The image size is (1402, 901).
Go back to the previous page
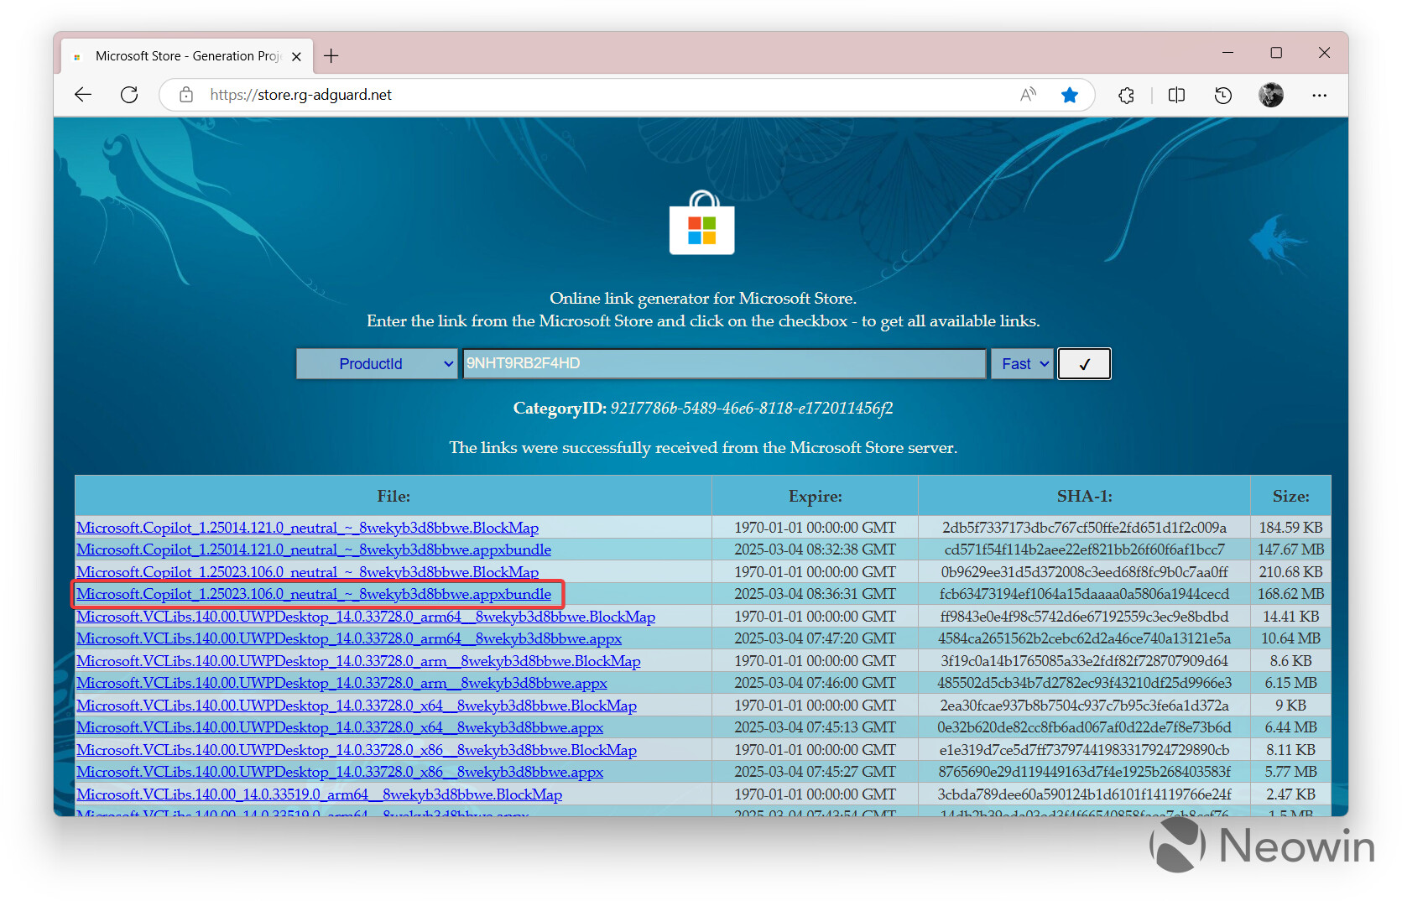pos(83,95)
